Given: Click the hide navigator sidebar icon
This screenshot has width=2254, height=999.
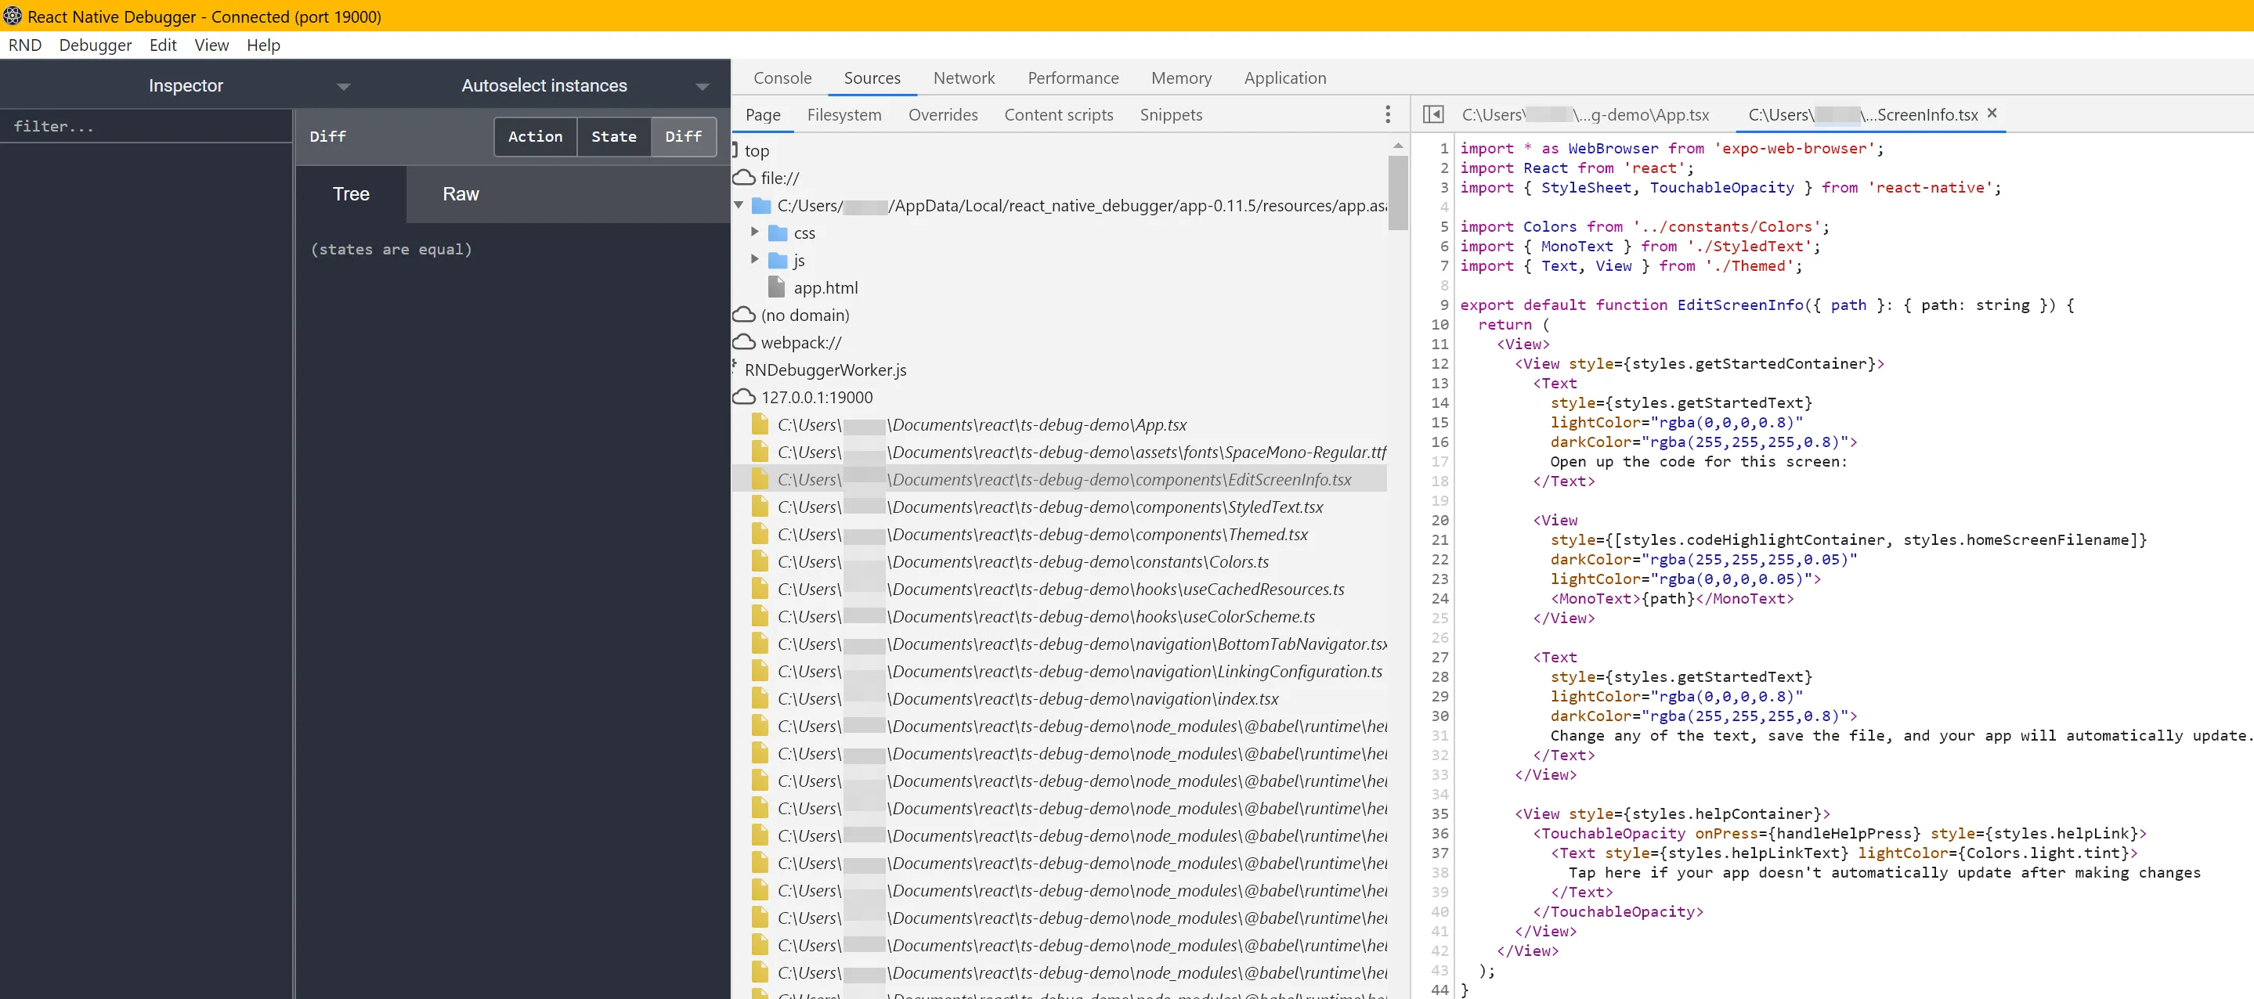Looking at the screenshot, I should tap(1432, 114).
